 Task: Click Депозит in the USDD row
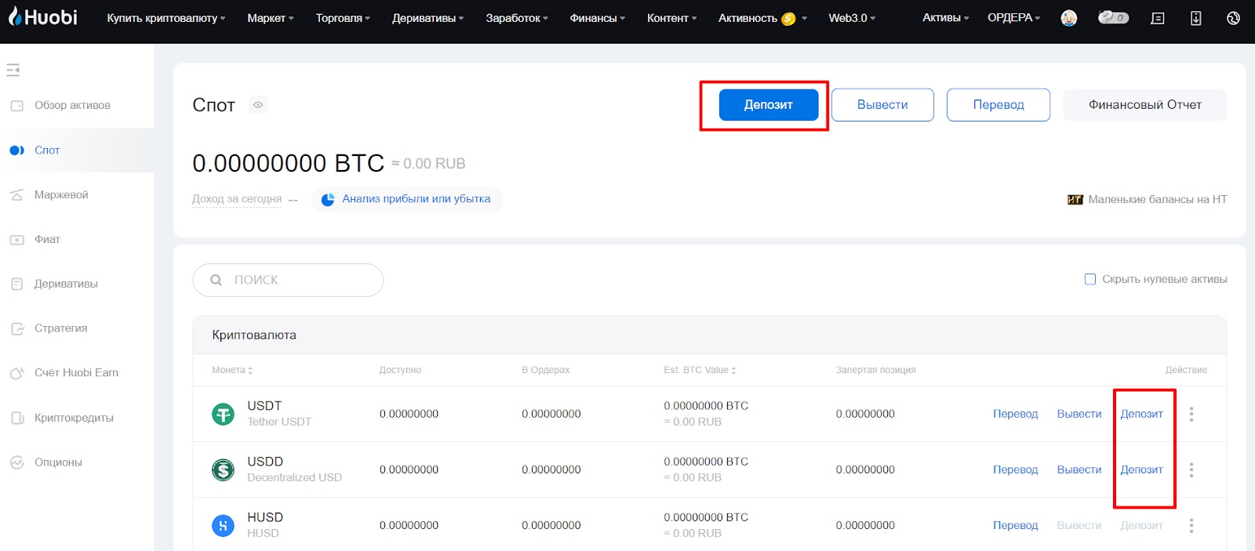pyautogui.click(x=1142, y=469)
